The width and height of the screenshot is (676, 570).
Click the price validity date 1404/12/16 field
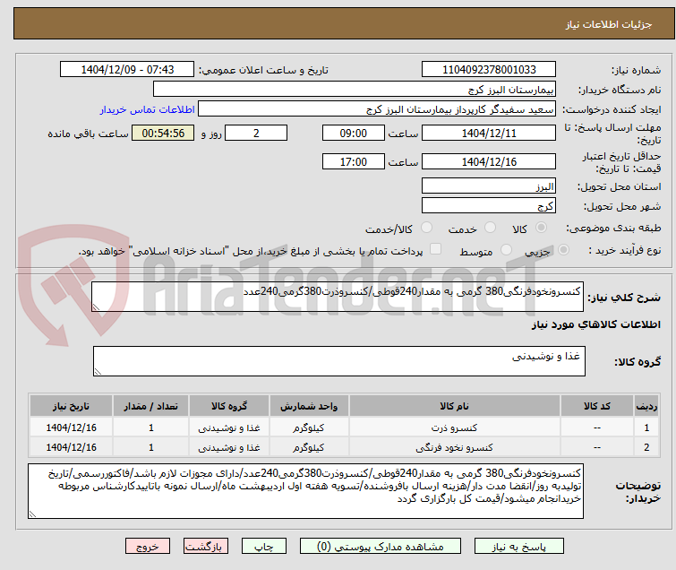coord(489,161)
